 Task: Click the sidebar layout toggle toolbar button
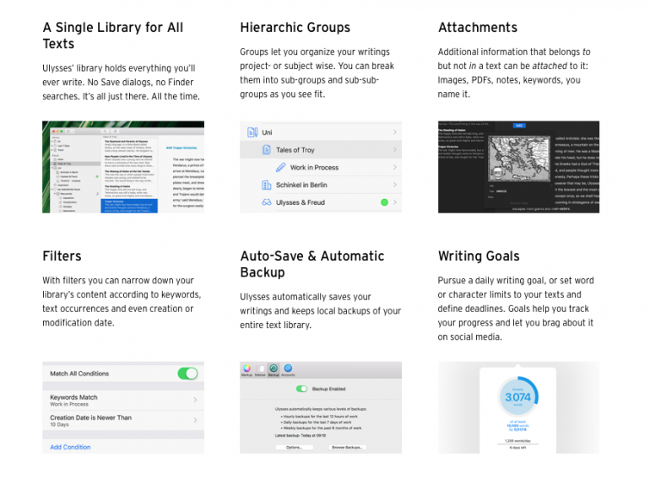(69, 131)
